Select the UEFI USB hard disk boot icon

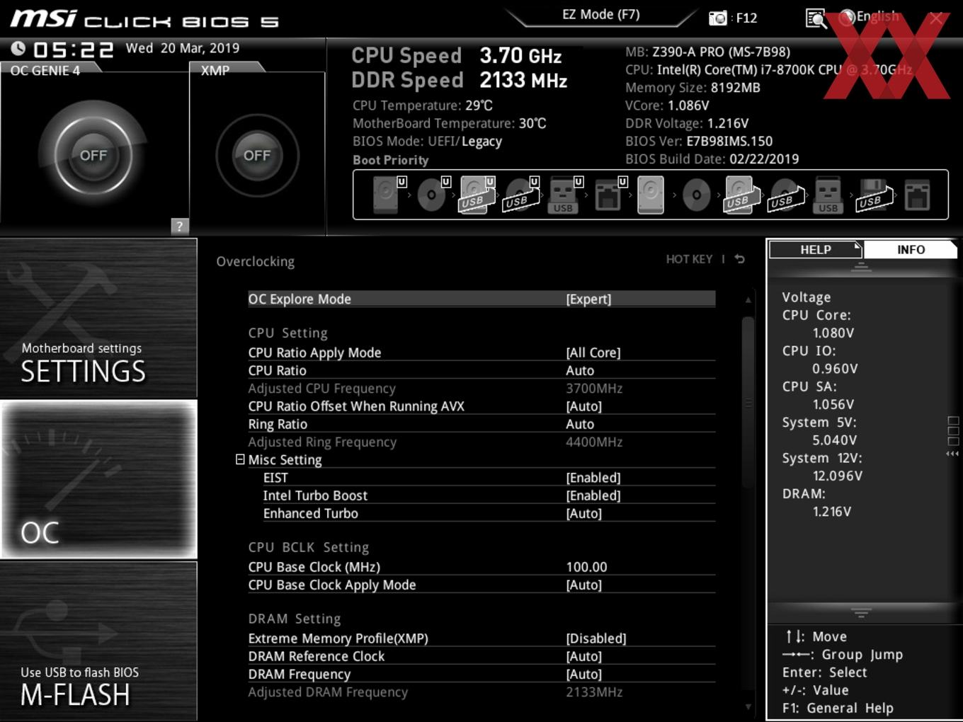pyautogui.click(x=477, y=195)
